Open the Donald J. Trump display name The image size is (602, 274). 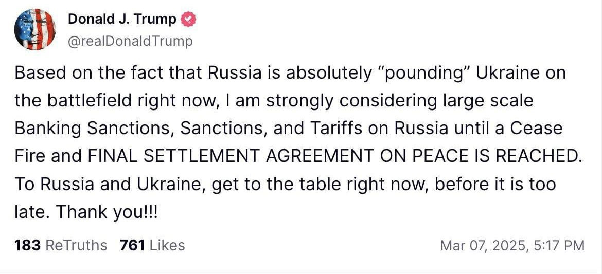[x=122, y=19]
